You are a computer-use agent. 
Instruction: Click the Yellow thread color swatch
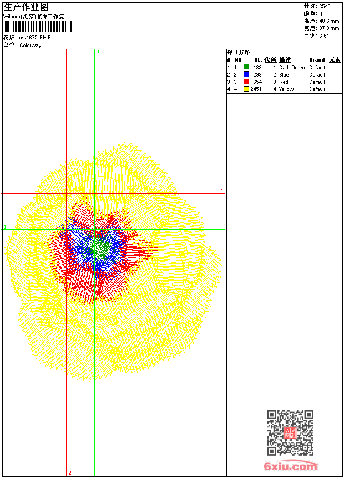[246, 89]
